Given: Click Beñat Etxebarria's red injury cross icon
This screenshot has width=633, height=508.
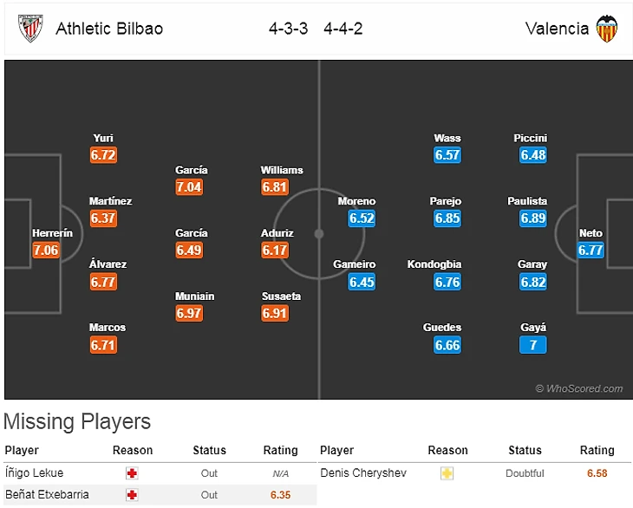Looking at the screenshot, I should (x=132, y=495).
